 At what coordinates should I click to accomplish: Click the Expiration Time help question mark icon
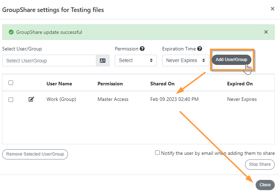click(x=200, y=49)
